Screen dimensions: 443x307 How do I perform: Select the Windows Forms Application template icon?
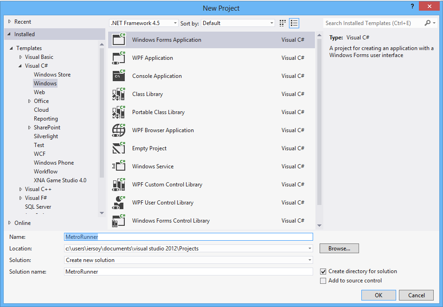point(119,39)
